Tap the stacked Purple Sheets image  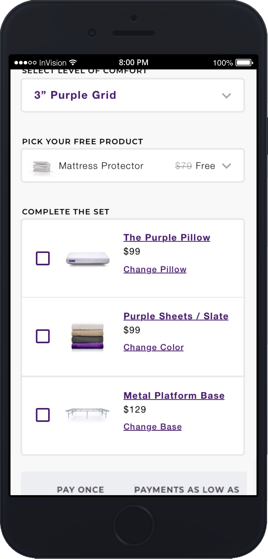point(88,337)
